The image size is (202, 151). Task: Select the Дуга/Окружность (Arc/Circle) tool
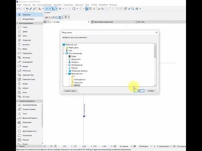point(29,131)
